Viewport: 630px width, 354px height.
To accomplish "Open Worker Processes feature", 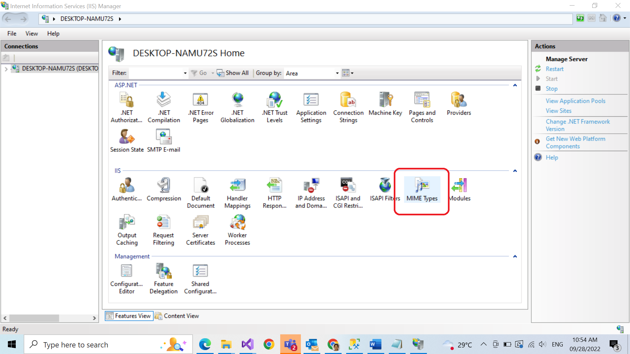I will 238,230.
